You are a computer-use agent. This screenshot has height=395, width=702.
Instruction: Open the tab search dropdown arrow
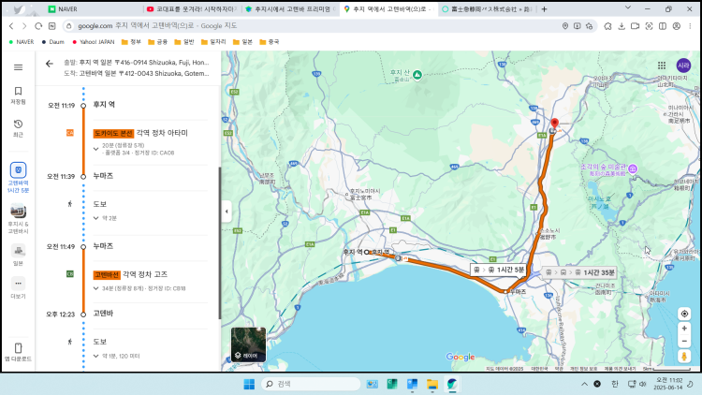tap(628, 7)
